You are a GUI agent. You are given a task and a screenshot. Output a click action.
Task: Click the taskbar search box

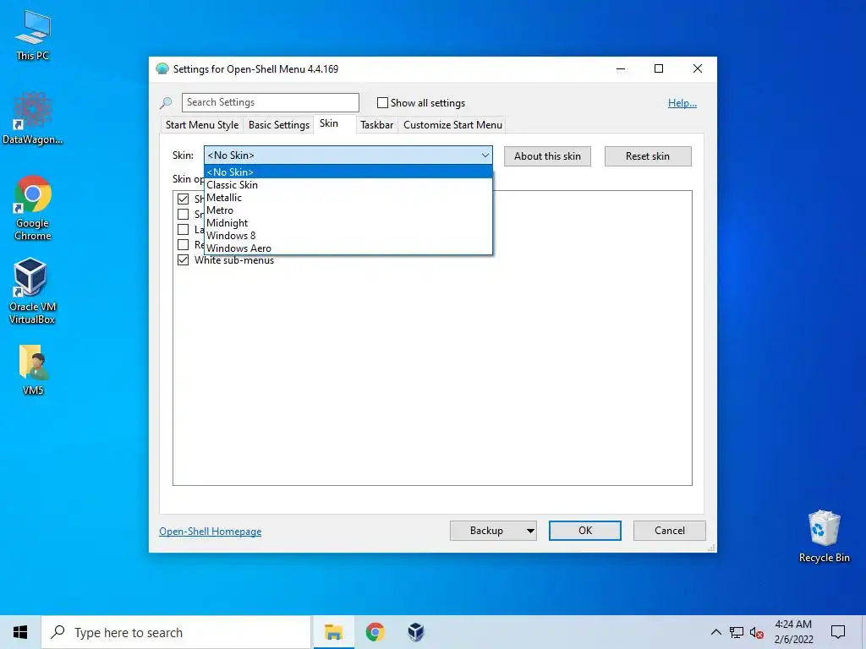click(176, 632)
